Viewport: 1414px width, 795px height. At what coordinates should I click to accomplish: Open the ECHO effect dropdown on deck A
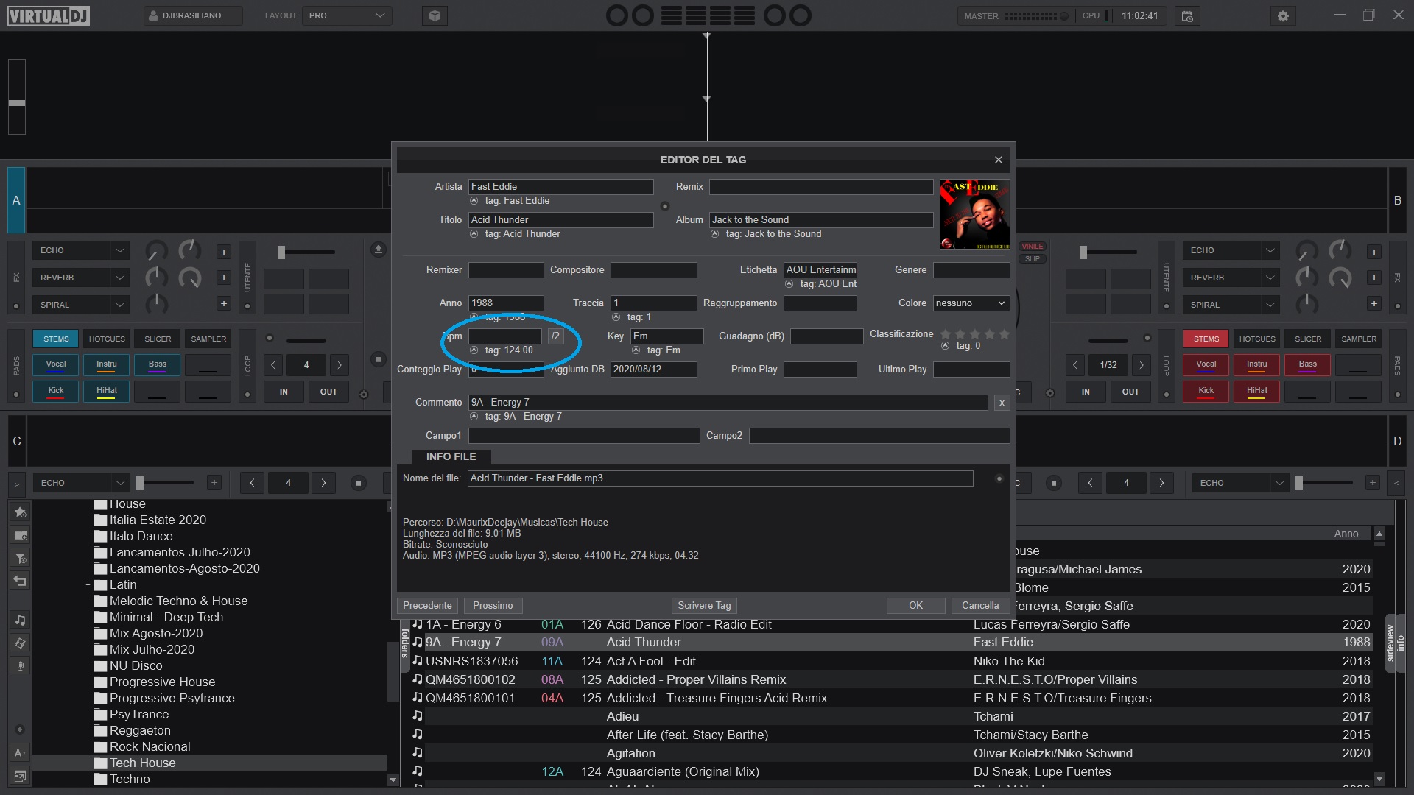[80, 250]
